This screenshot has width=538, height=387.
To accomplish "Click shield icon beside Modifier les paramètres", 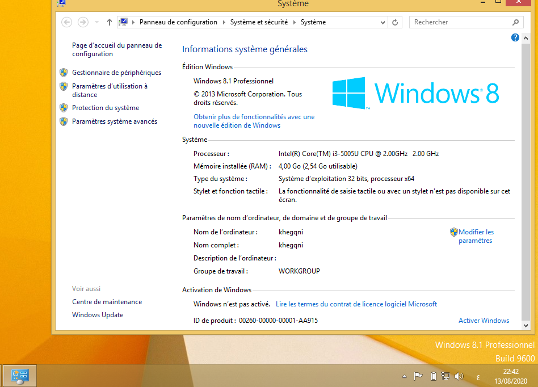I will pos(454,232).
